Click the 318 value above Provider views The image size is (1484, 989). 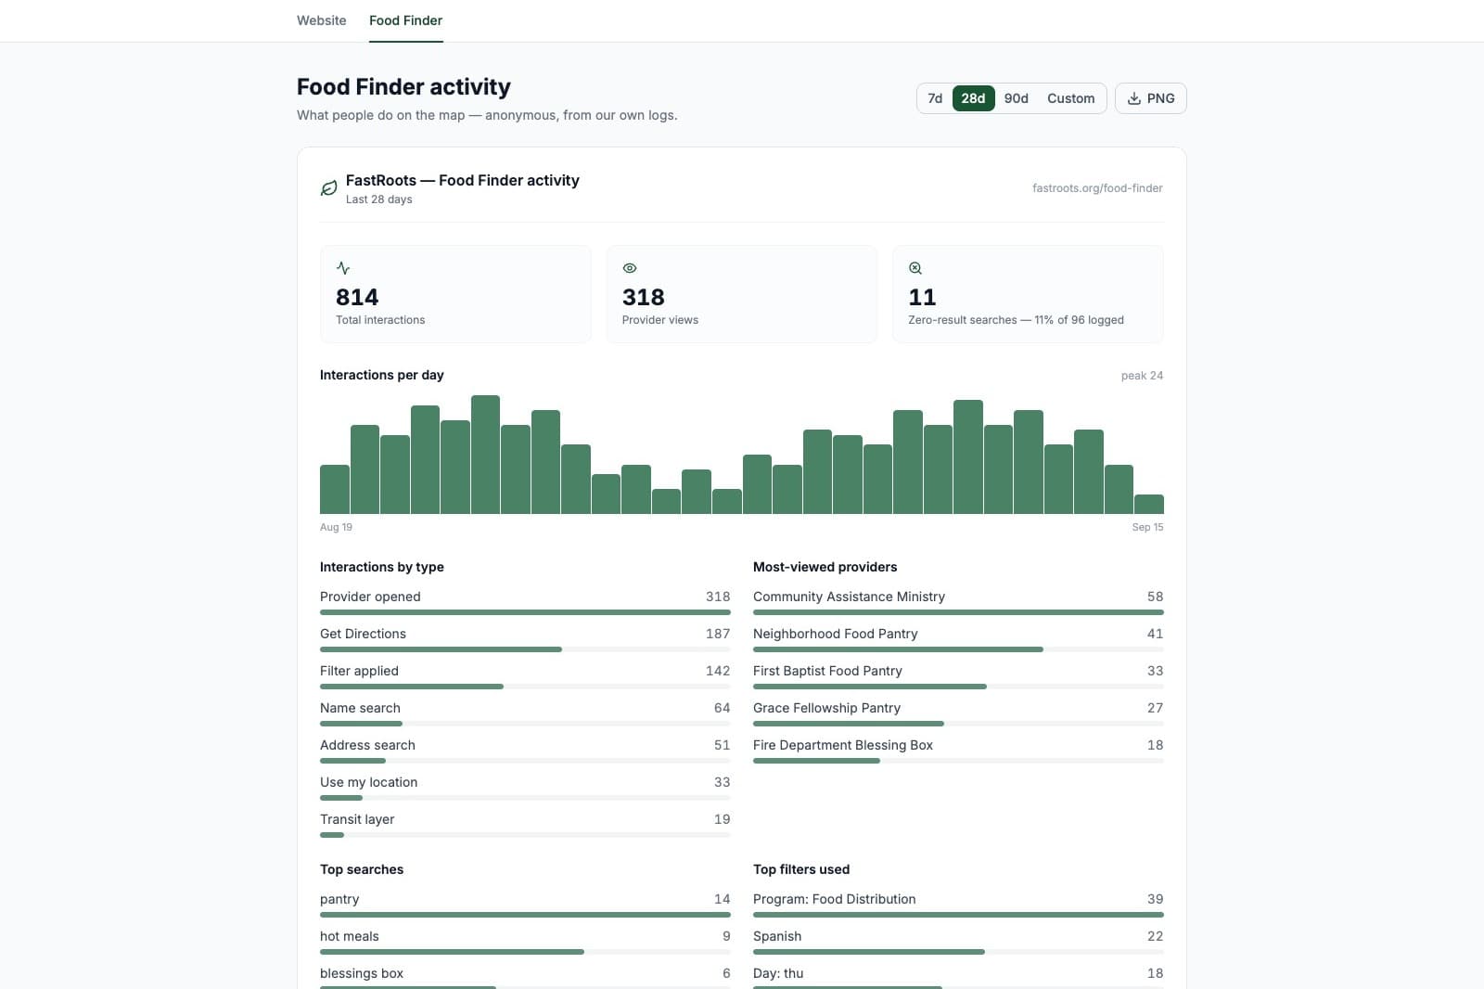point(644,297)
